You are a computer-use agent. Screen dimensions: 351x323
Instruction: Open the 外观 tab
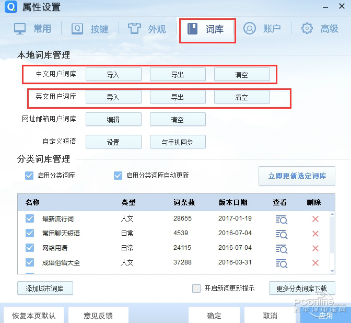[x=147, y=29]
